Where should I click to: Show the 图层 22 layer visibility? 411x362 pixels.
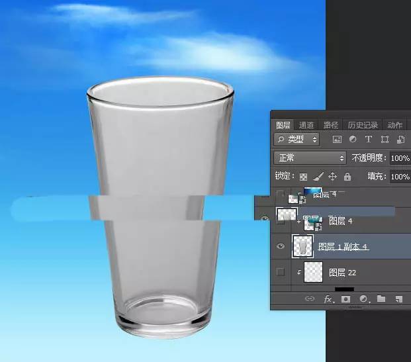click(x=281, y=272)
